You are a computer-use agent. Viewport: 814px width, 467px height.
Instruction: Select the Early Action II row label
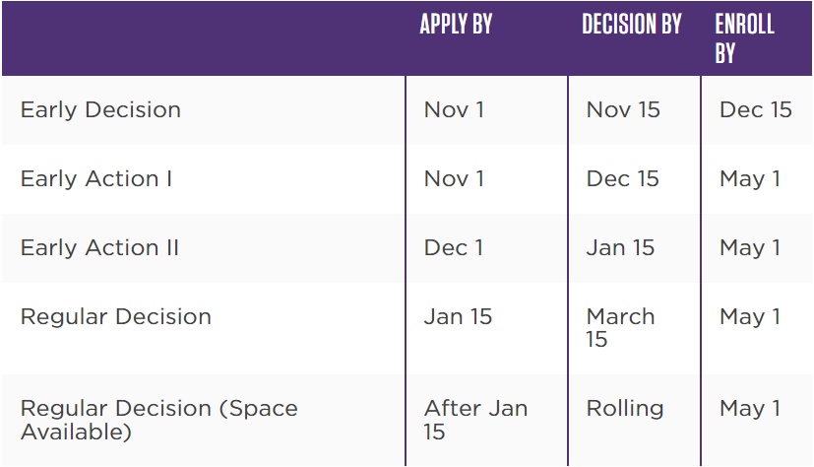(x=99, y=247)
